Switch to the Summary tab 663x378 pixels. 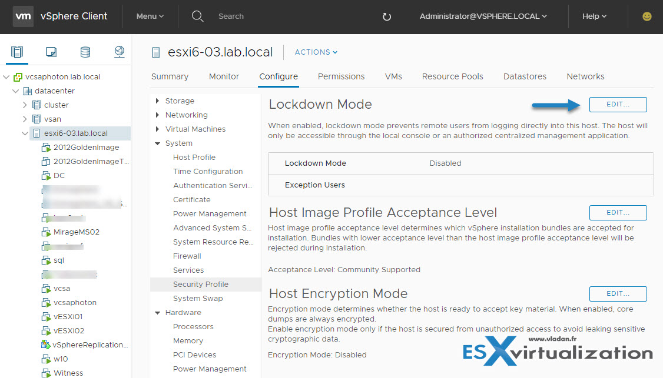tap(170, 76)
